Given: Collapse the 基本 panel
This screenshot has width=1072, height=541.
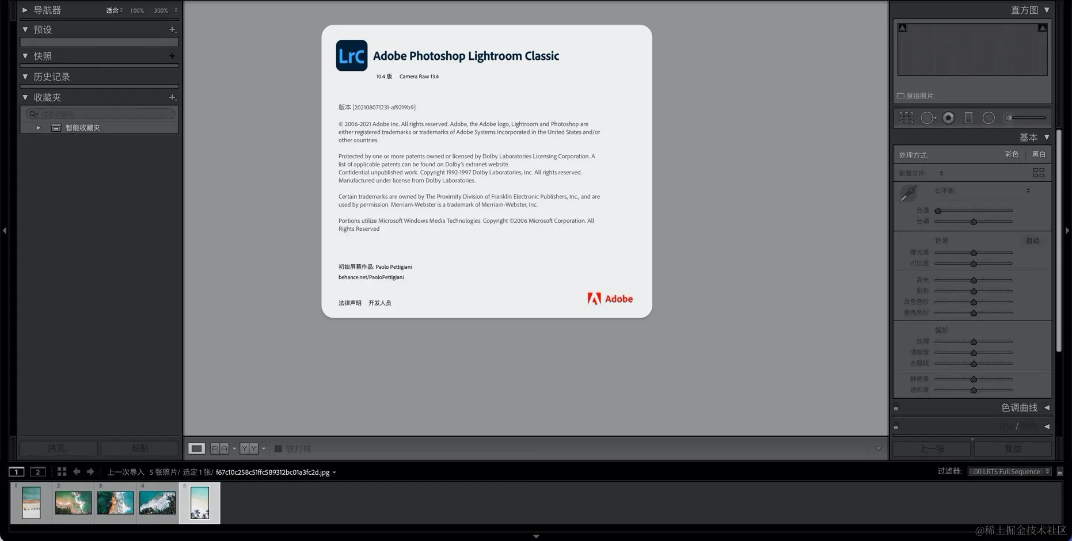Looking at the screenshot, I should 1047,137.
